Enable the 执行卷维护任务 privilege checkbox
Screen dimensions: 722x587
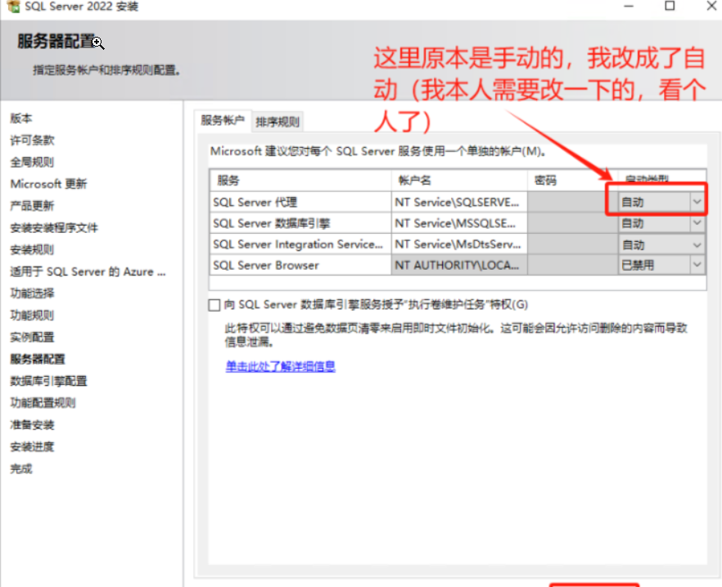point(214,305)
